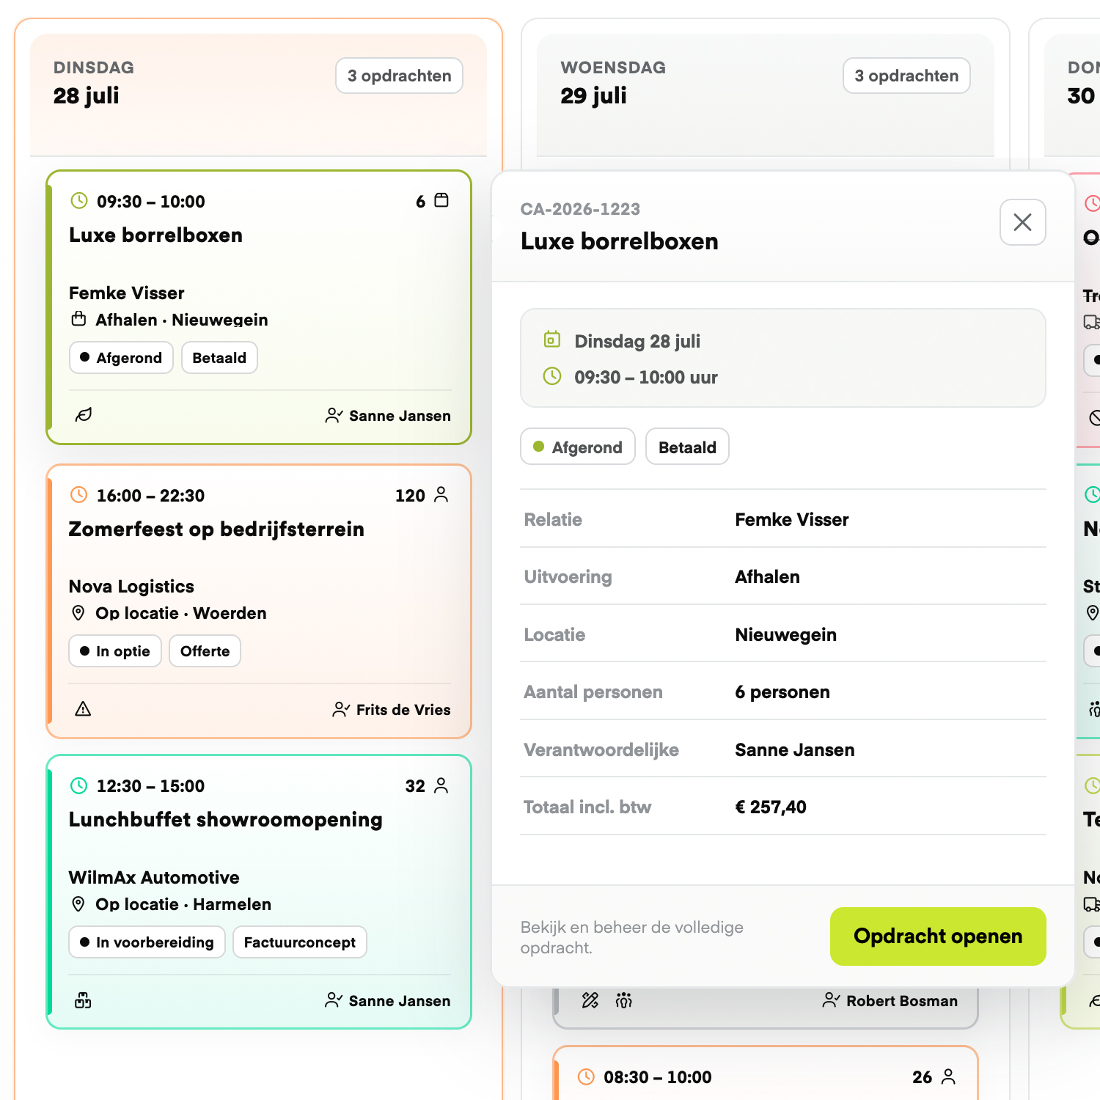1100x1100 pixels.
Task: Click Afgerond status tag in detail popup
Action: coord(578,447)
